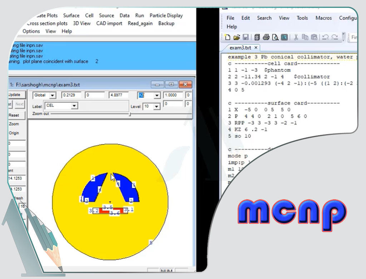The height and width of the screenshot is (279, 366).
Task: Open the CAD import menu
Action: coord(109,23)
